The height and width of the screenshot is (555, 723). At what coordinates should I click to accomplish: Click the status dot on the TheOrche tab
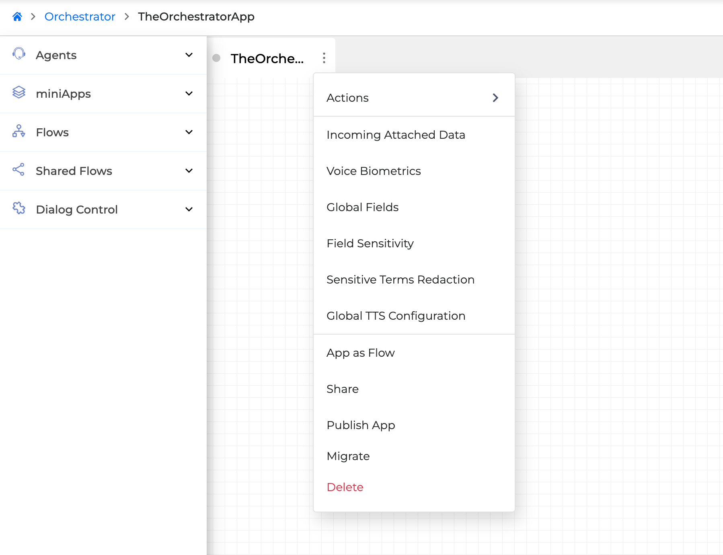click(216, 58)
